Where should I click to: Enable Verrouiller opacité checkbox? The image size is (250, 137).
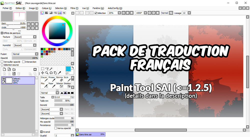pos(2,62)
